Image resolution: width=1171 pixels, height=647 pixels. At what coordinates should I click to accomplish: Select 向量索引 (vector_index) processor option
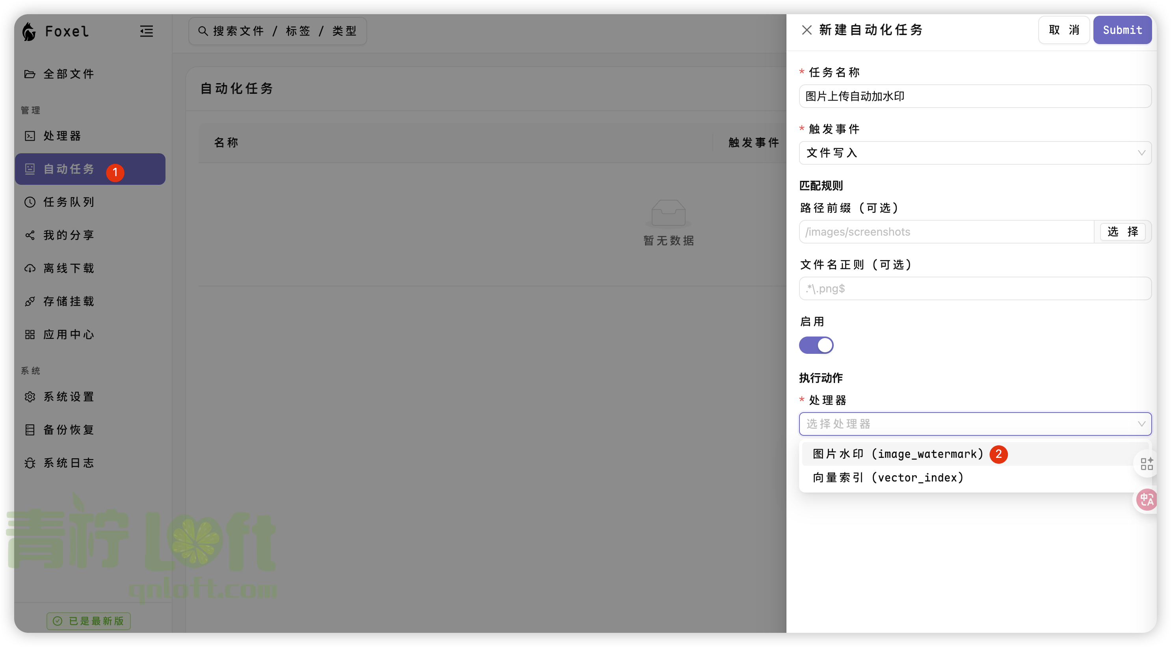pos(887,478)
